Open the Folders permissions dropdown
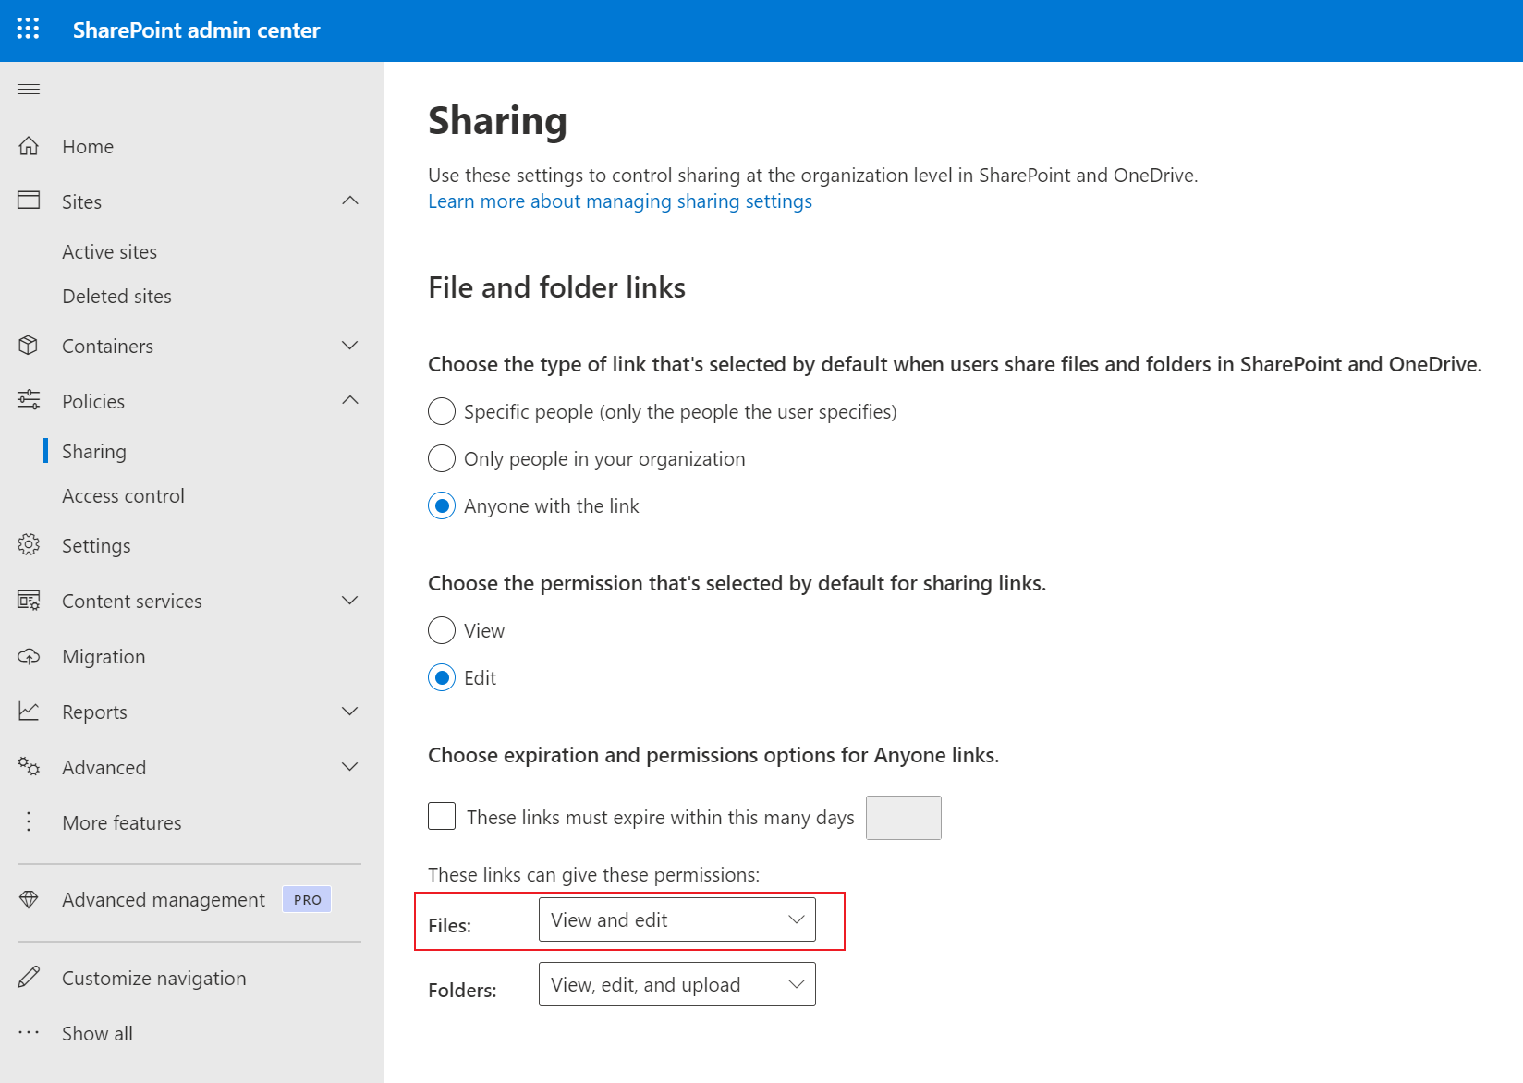 676,983
